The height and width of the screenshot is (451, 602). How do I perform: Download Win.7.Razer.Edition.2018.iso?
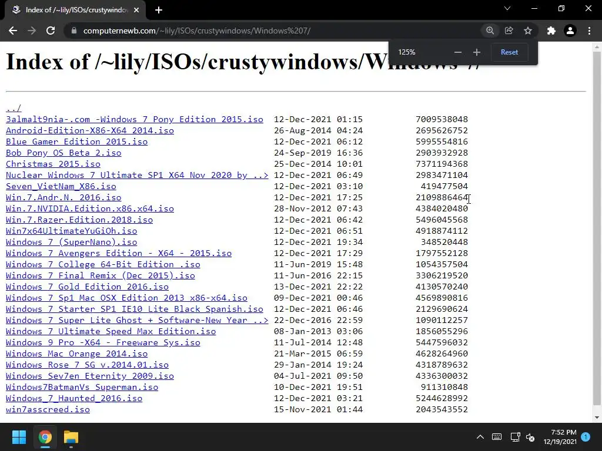(79, 220)
